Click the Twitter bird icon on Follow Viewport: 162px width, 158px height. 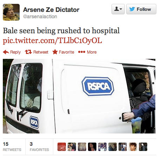[x=132, y=9]
